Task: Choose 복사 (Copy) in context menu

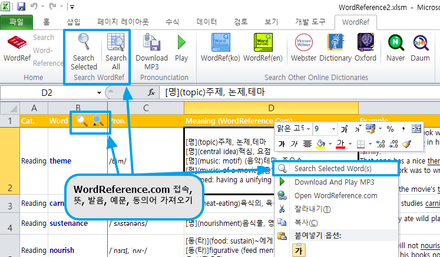Action: 336,222
